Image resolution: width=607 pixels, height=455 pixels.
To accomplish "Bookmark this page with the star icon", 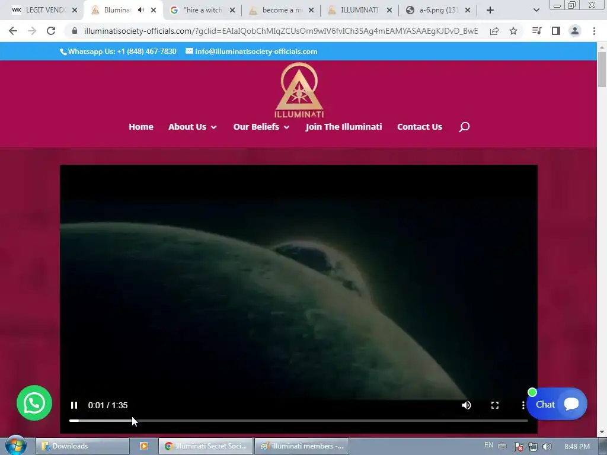I will [513, 31].
